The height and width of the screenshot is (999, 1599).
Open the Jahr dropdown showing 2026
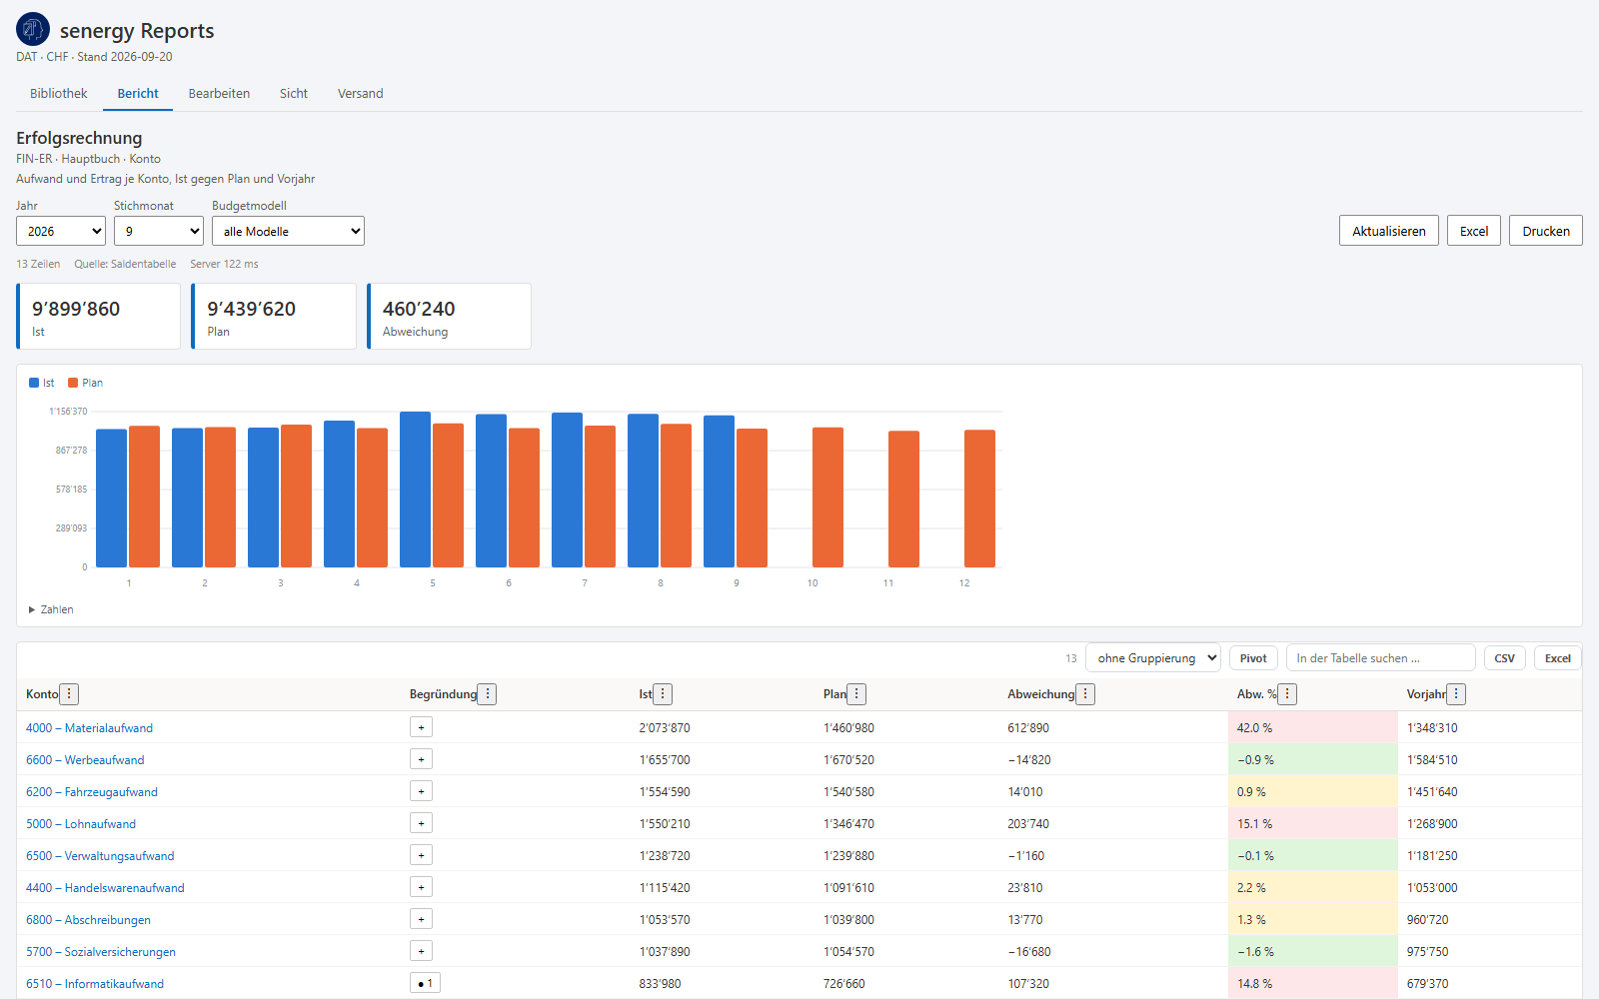[61, 231]
